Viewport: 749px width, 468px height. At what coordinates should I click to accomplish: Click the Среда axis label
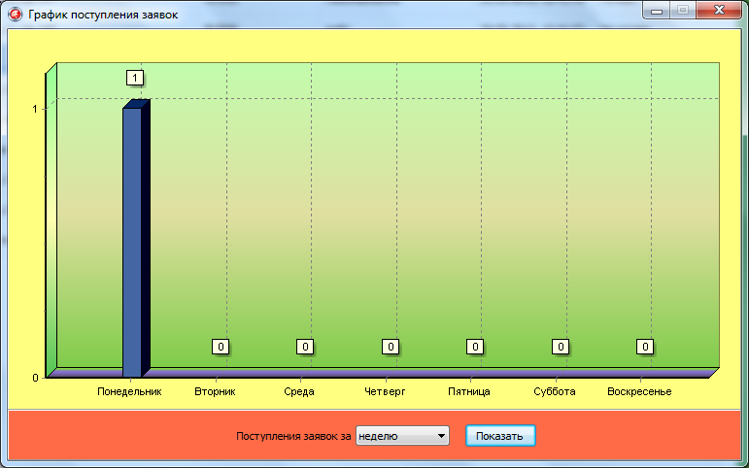pos(299,391)
